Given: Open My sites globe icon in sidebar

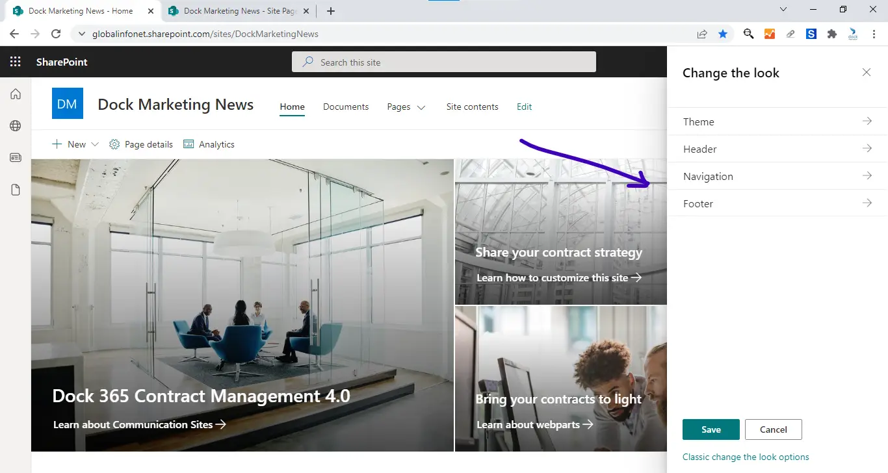Looking at the screenshot, I should pos(16,126).
